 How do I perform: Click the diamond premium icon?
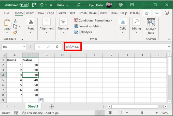pos(121,5)
